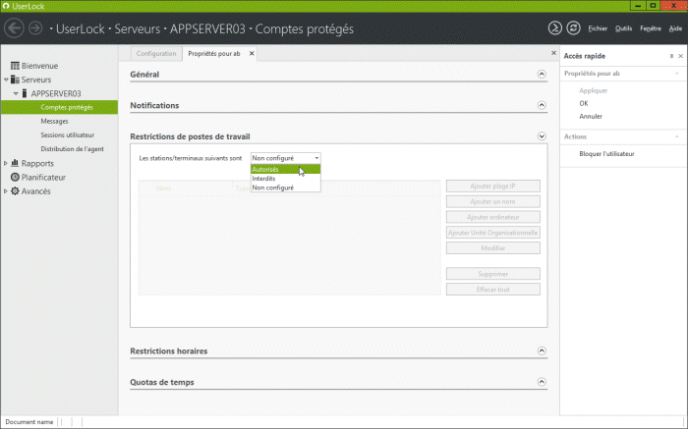
Task: Collapse Propriétés pour ab quick access group
Action: pyautogui.click(x=676, y=74)
